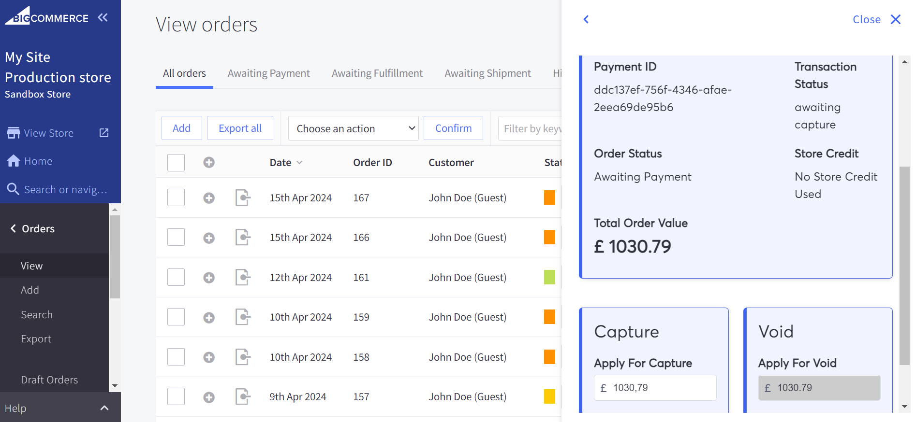The height and width of the screenshot is (422, 916).
Task: Expand order 167 details with plus icon
Action: (x=209, y=198)
